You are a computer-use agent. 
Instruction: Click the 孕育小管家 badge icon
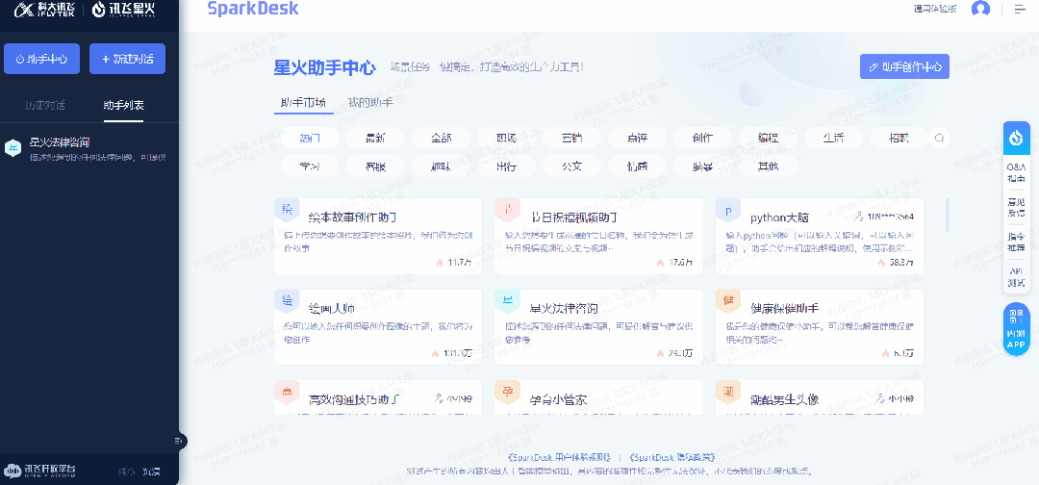(508, 391)
